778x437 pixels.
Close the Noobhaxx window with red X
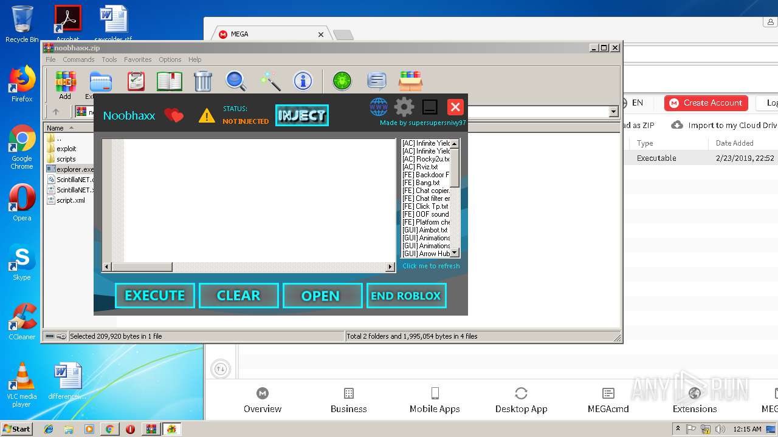(455, 107)
